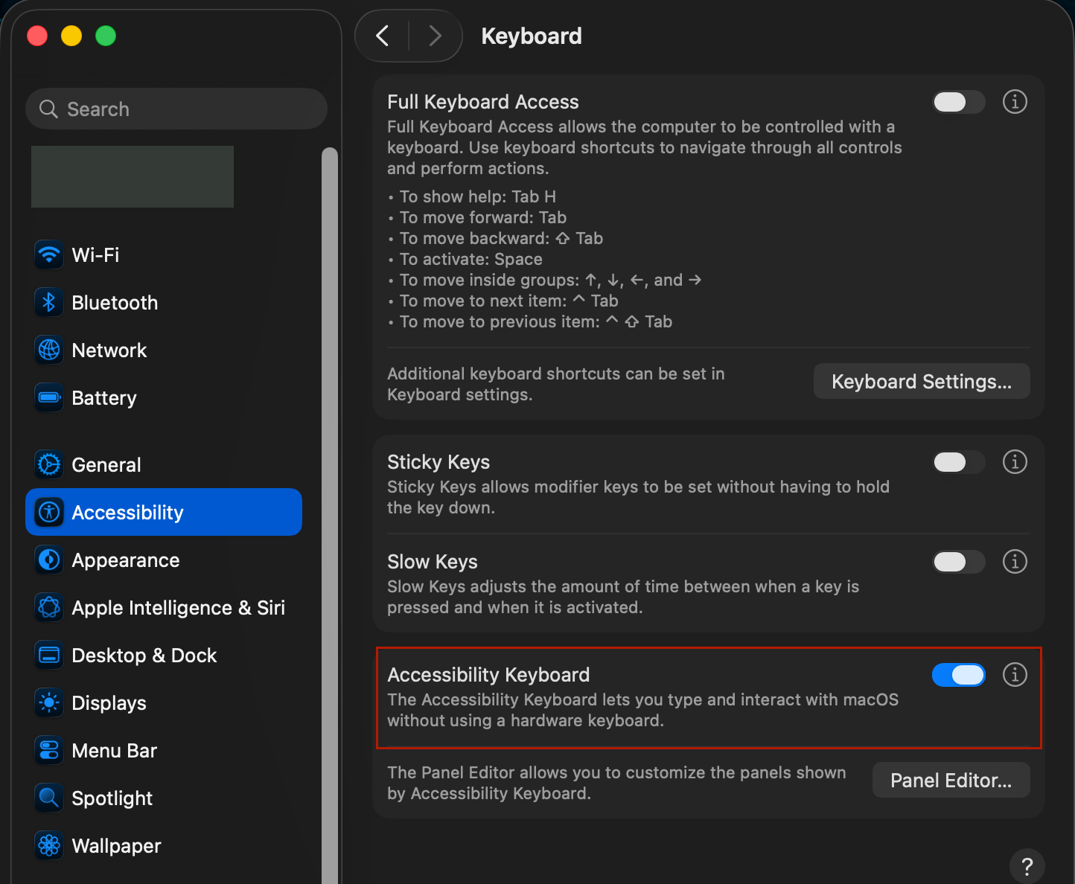Screen dimensions: 1075x884
Task: Click the Menu Bar toggle icon
Action: (49, 751)
